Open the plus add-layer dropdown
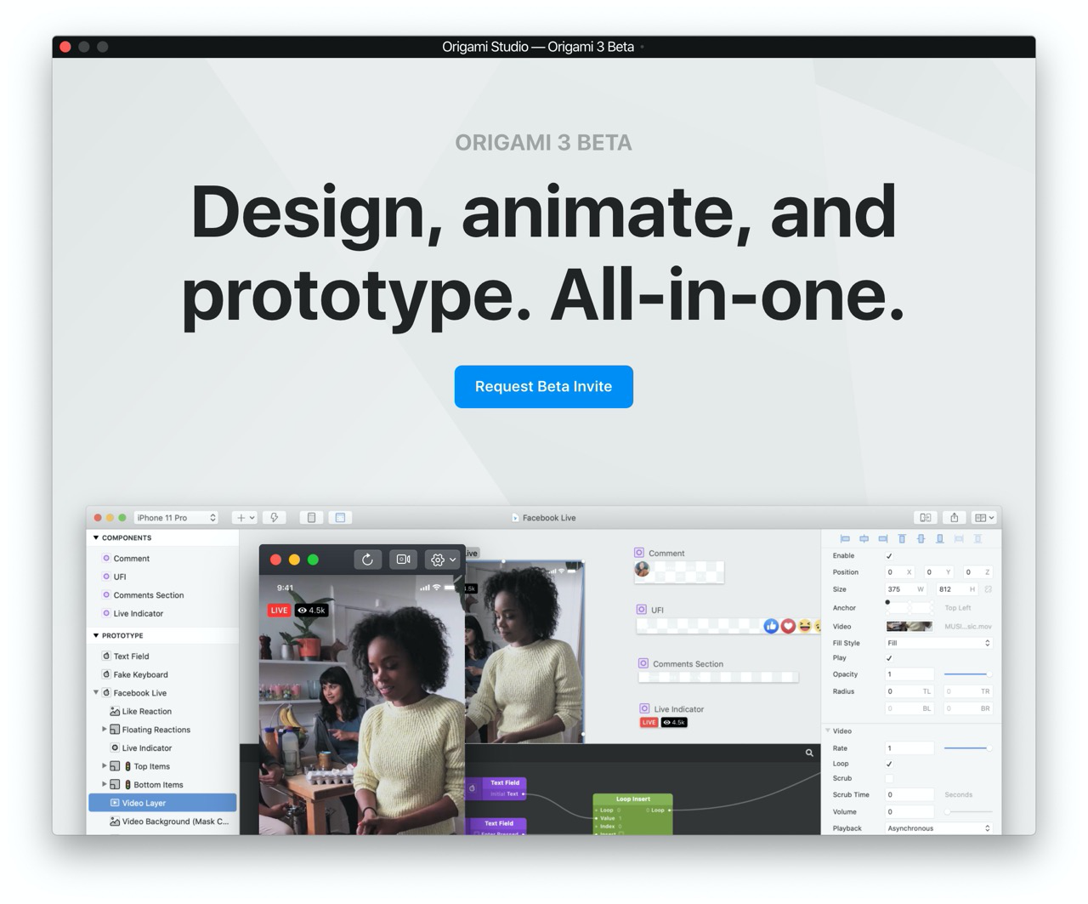This screenshot has height=904, width=1088. [245, 517]
